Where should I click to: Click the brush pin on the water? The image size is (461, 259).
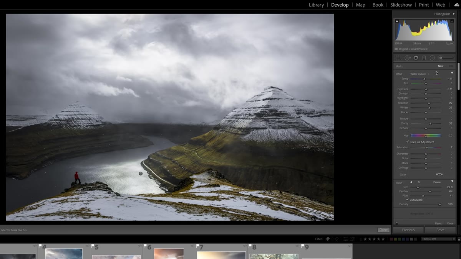(x=141, y=174)
